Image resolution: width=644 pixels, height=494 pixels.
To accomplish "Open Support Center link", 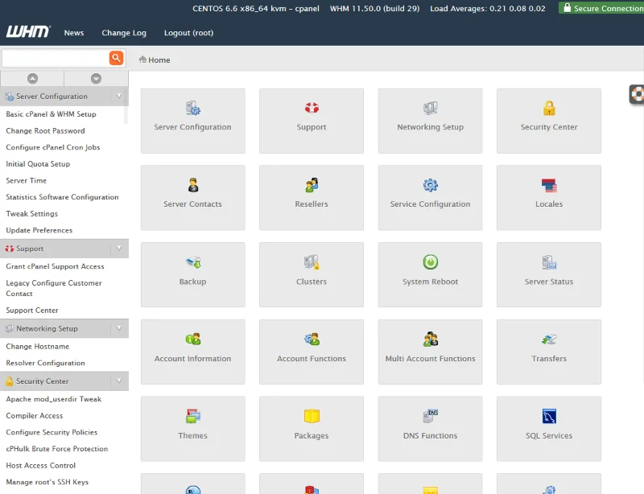I will point(32,311).
